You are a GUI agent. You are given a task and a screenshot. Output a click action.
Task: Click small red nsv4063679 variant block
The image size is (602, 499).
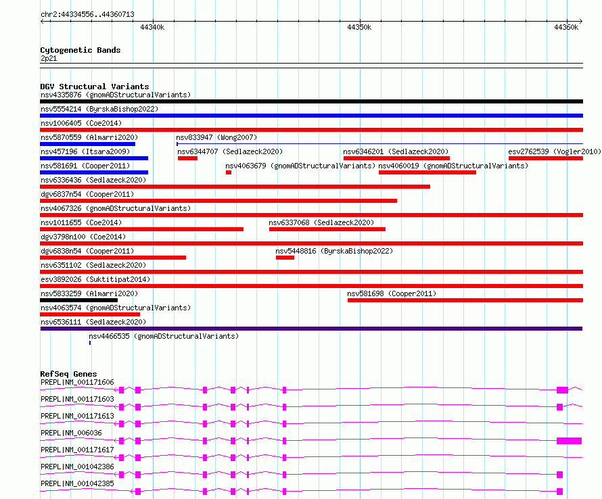pyautogui.click(x=229, y=172)
